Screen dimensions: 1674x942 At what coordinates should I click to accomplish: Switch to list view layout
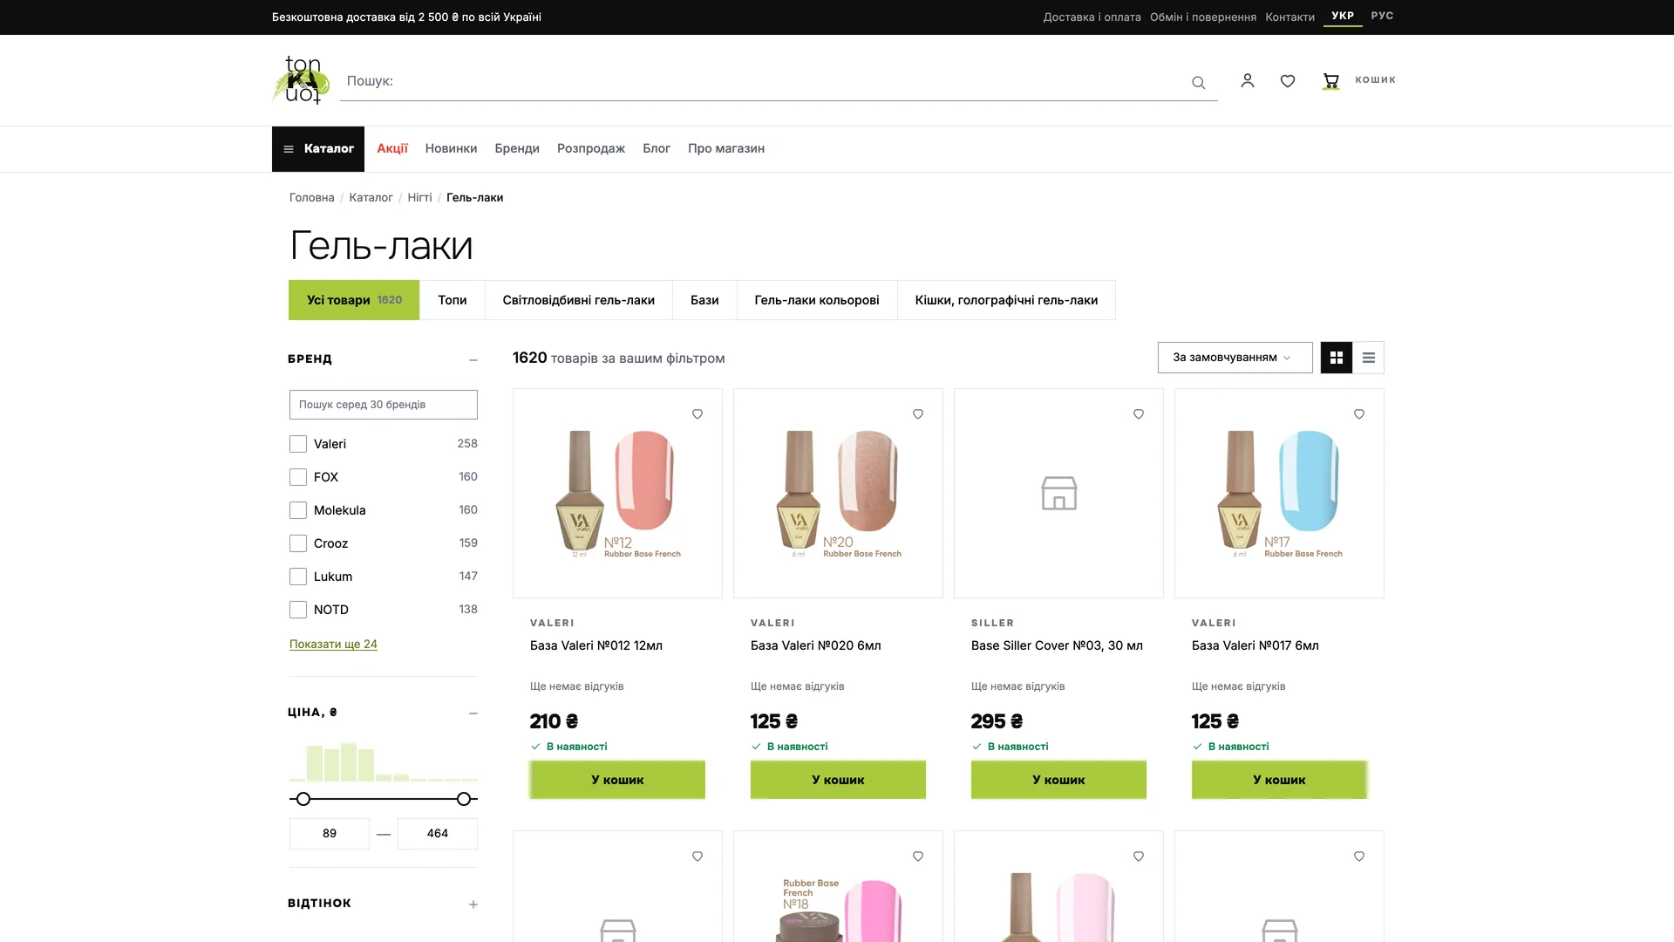1368,358
